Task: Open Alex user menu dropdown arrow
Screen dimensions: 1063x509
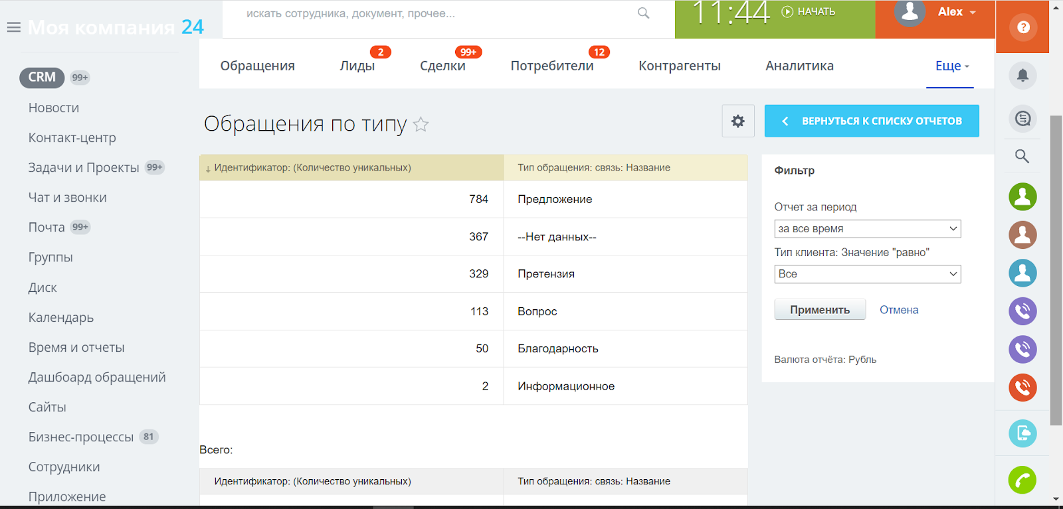Action: (x=973, y=13)
